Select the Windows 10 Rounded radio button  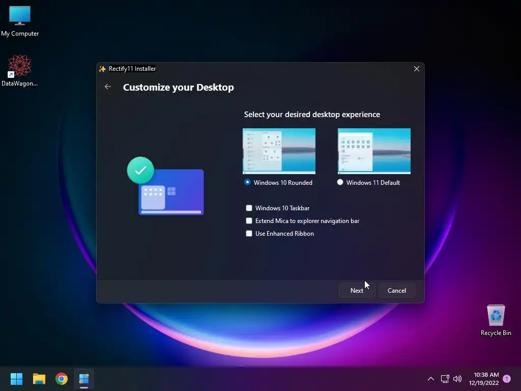coord(247,182)
